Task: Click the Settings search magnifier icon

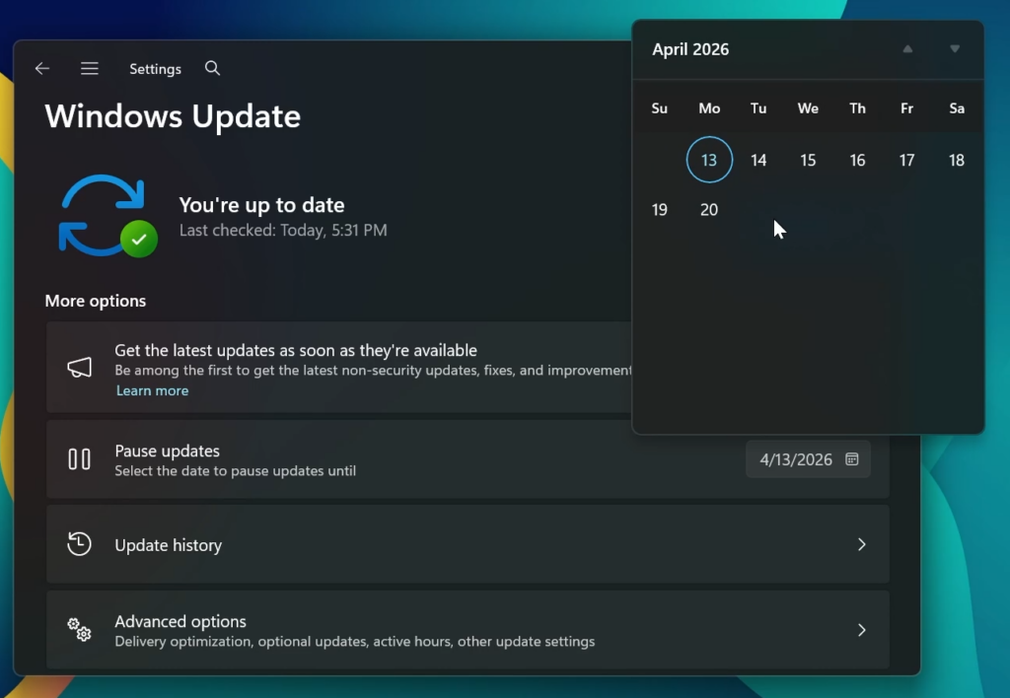Action: (212, 69)
